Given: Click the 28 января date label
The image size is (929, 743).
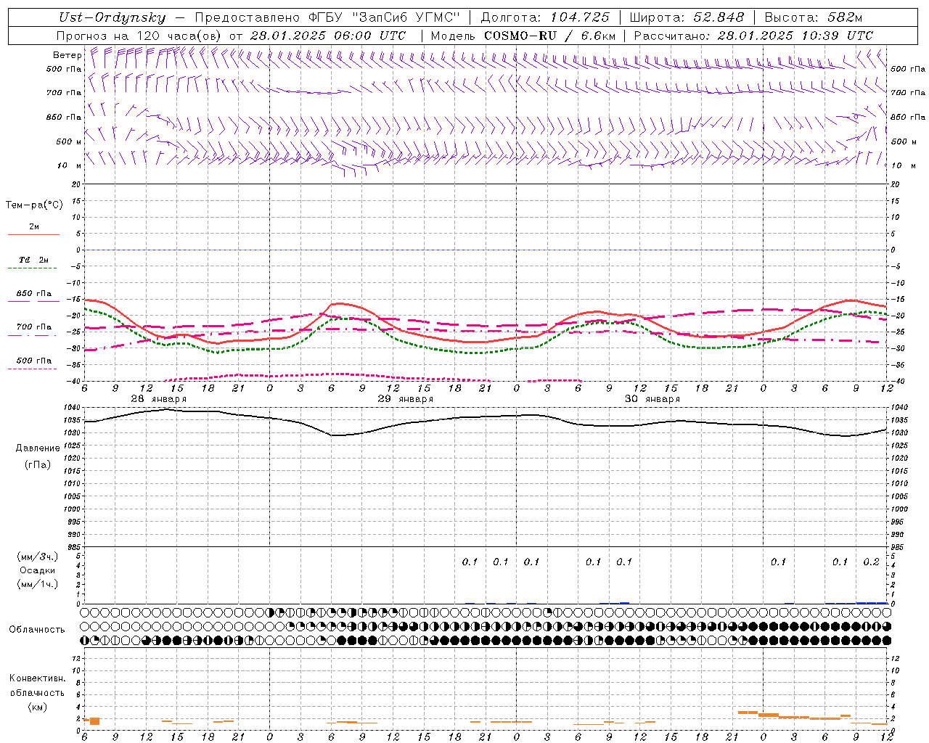Looking at the screenshot, I should (x=158, y=399).
